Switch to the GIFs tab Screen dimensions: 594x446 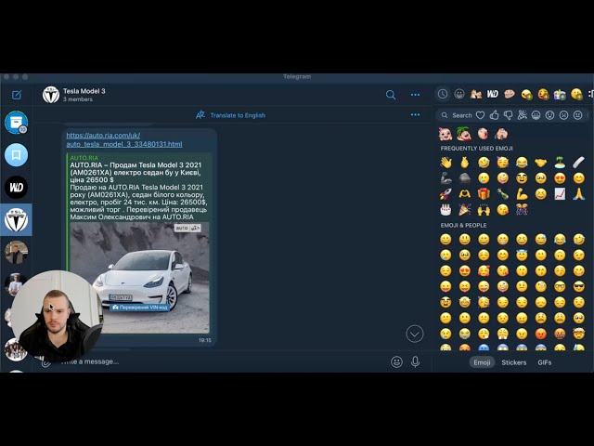545,362
